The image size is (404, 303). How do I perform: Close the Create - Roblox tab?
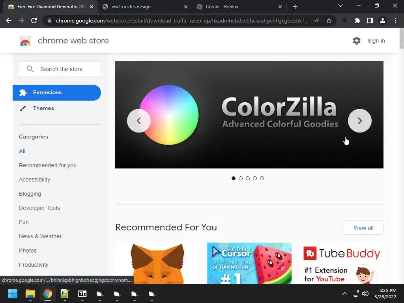[280, 7]
